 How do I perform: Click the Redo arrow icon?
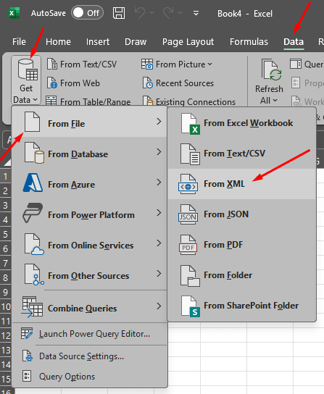point(168,12)
